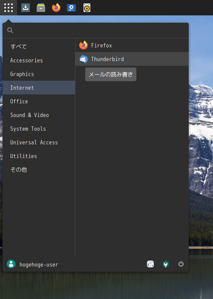
Task: Open the System Tools category
Action: [39, 129]
